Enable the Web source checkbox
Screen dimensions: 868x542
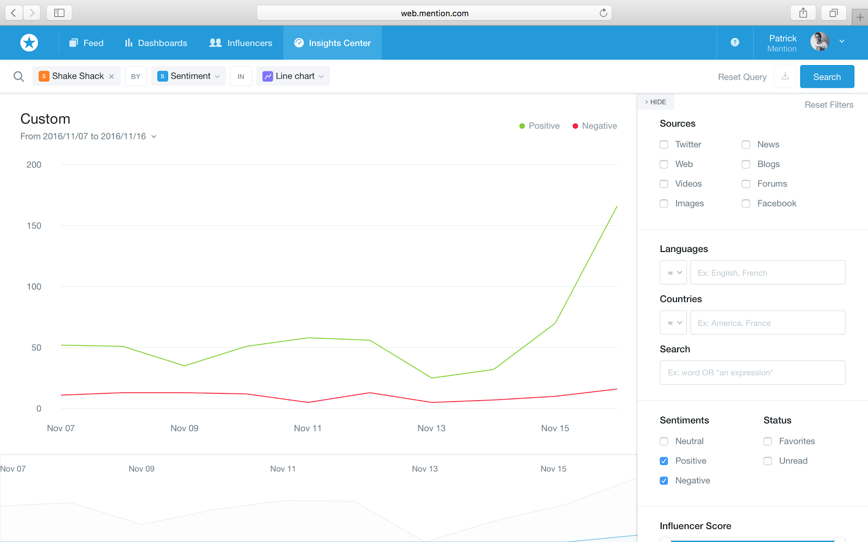664,164
